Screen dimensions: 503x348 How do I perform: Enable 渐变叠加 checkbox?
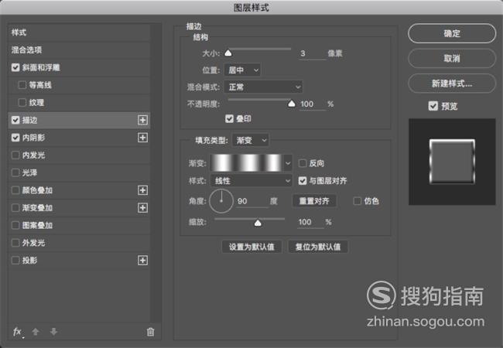pyautogui.click(x=15, y=208)
